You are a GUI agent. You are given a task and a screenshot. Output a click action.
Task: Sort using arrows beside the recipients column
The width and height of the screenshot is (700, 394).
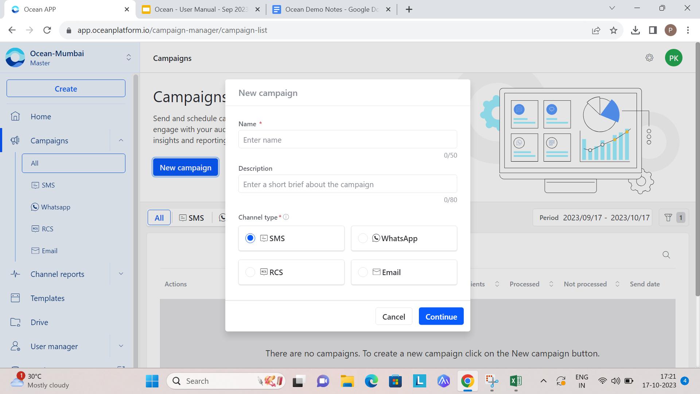pos(497,284)
